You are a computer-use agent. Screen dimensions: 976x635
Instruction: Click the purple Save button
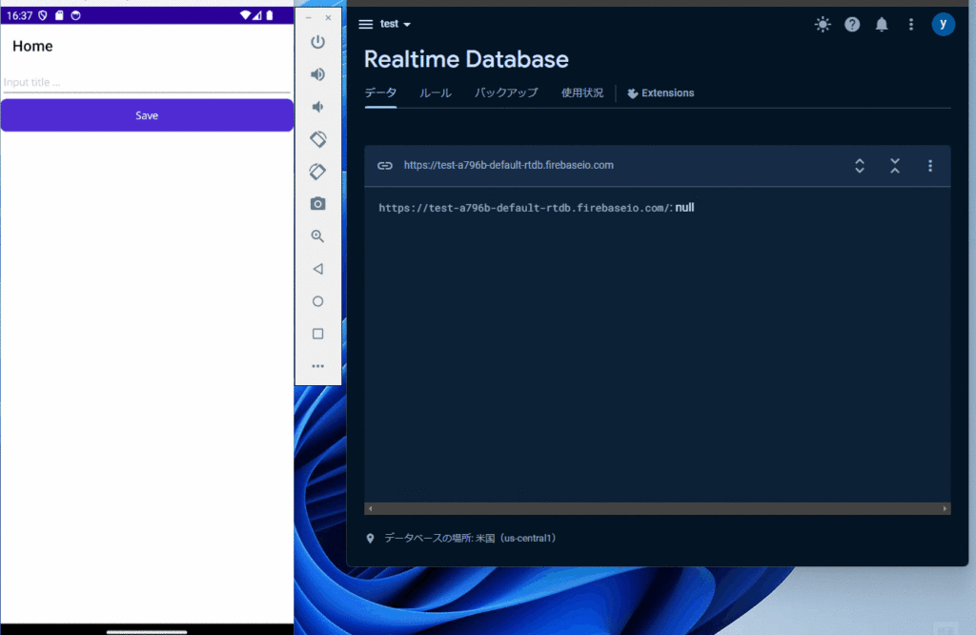pyautogui.click(x=147, y=115)
